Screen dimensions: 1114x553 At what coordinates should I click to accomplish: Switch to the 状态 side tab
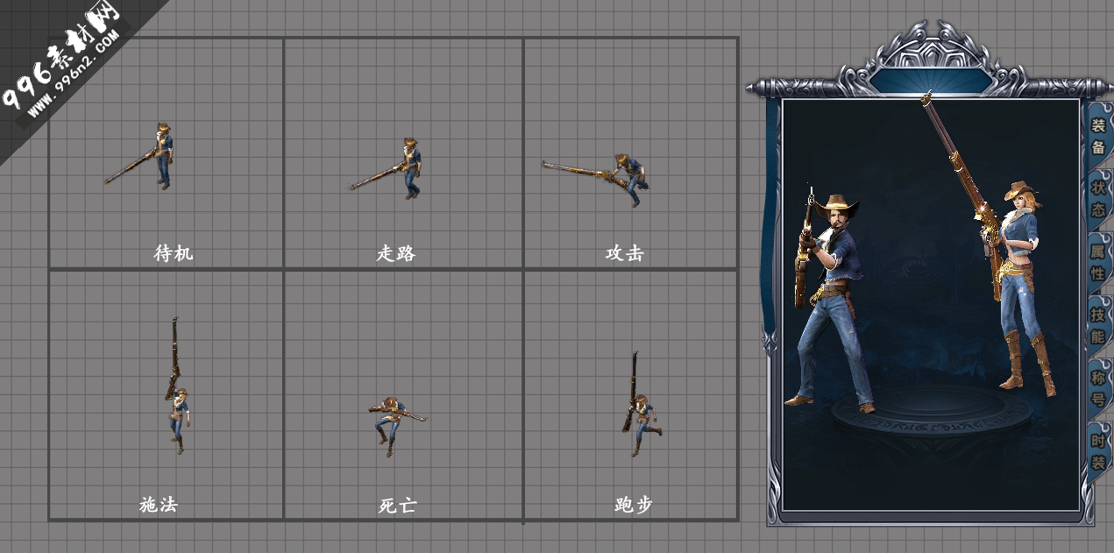[1098, 199]
